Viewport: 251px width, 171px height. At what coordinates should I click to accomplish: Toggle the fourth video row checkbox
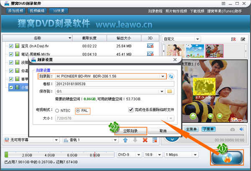[11, 71]
